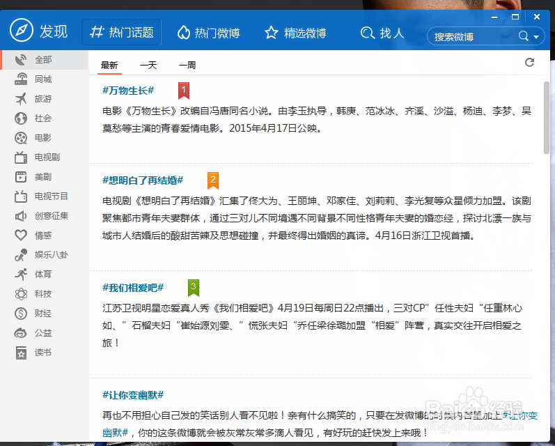The image size is (555, 446).
Task: Click the 科技 atom icon
Action: tap(21, 293)
